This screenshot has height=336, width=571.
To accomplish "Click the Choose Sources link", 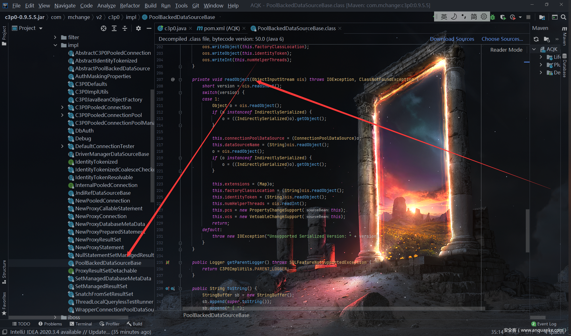I will 502,39.
